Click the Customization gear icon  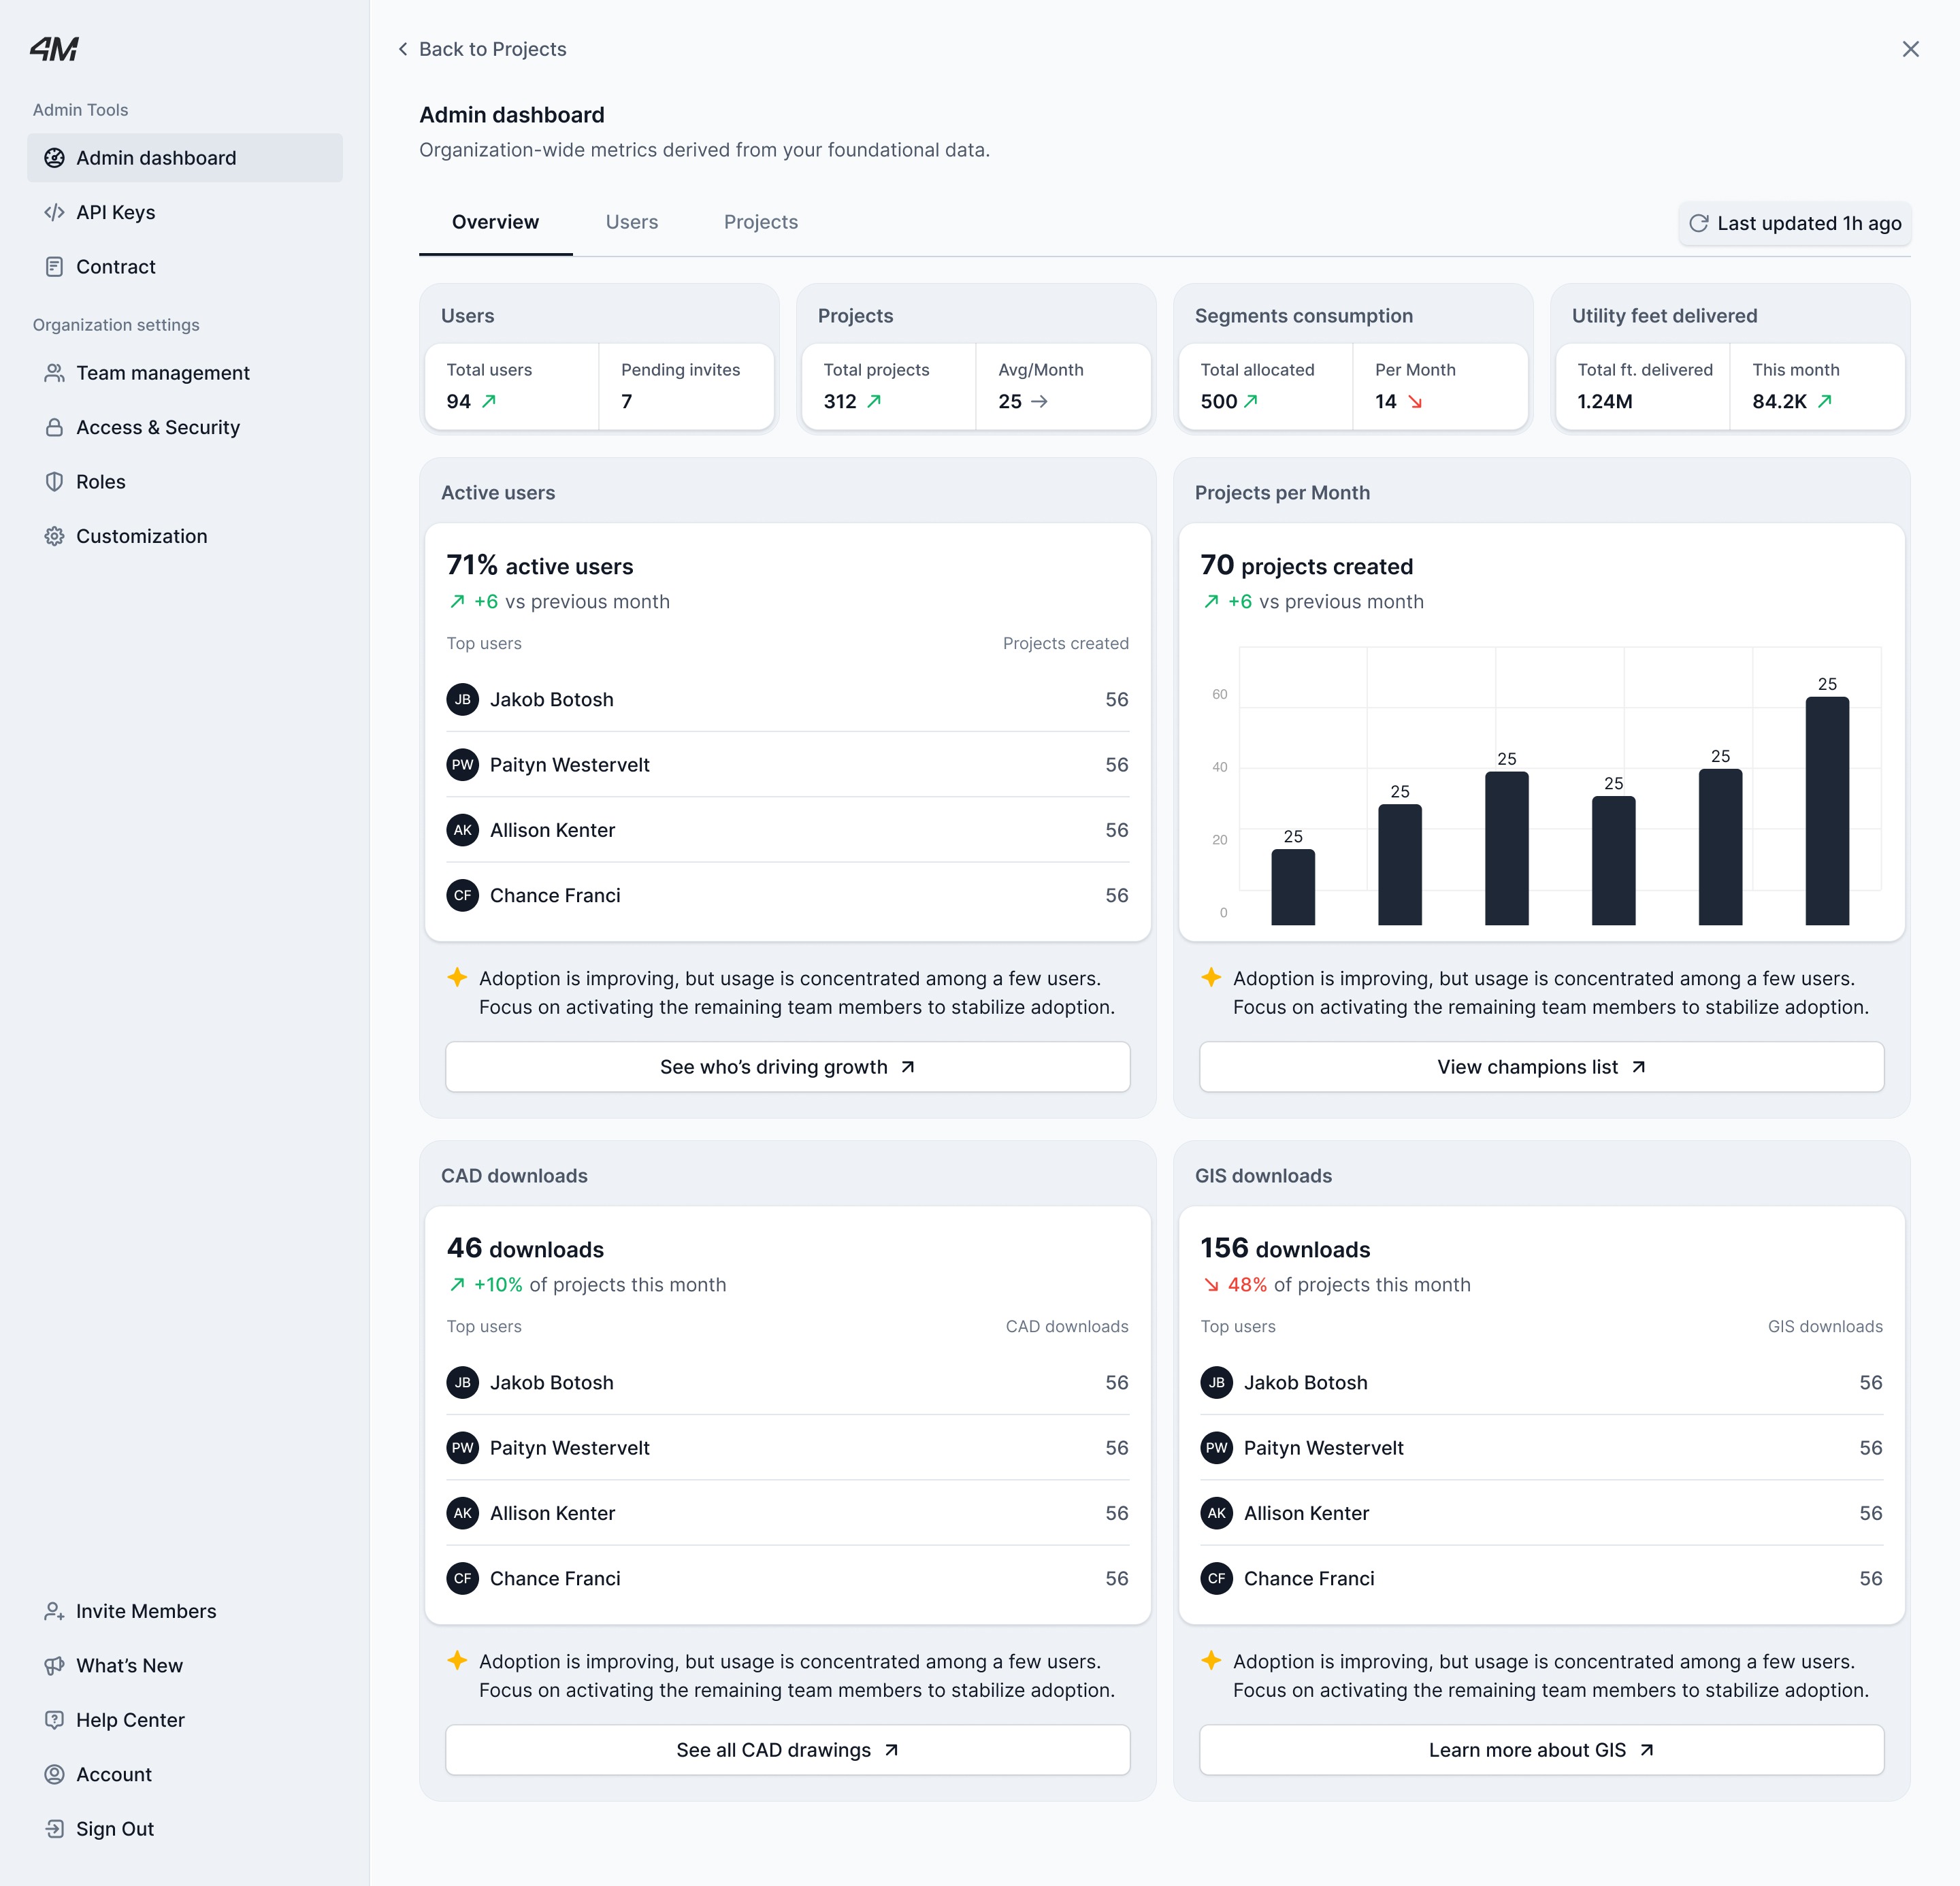(x=55, y=537)
